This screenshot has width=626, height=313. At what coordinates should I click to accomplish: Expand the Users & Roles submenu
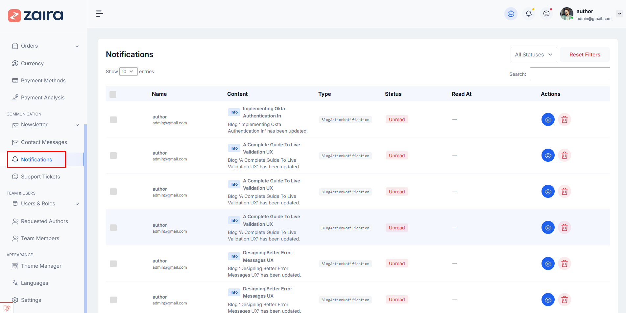click(45, 204)
